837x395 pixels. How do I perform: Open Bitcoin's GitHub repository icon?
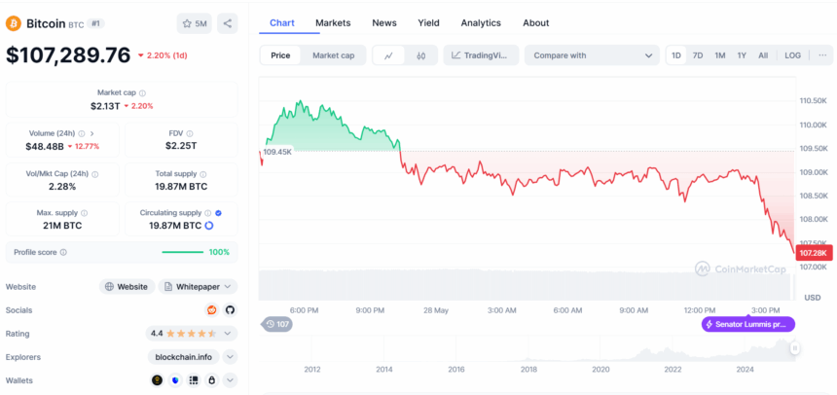(230, 309)
